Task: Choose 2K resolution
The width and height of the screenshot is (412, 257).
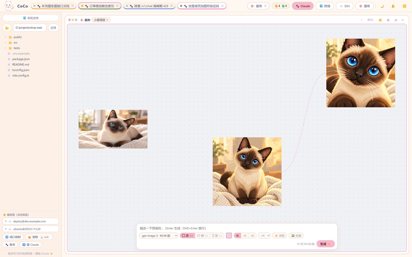Action: pyautogui.click(x=245, y=236)
